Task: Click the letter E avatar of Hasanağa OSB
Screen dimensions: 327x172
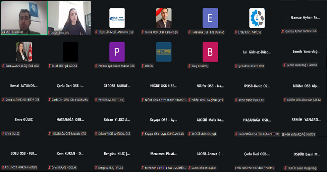Action: [210, 18]
